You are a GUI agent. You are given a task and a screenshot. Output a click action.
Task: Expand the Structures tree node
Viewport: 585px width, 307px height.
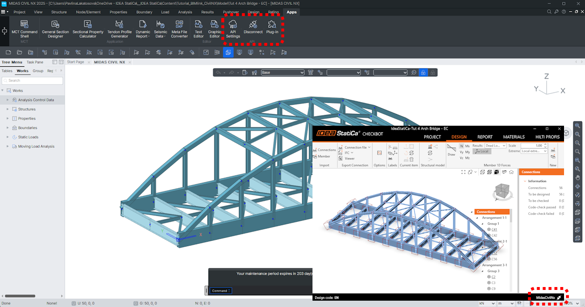pos(8,109)
